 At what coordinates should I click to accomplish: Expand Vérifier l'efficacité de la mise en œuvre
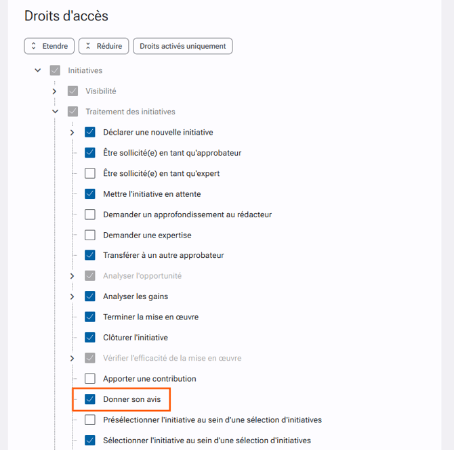coord(72,359)
